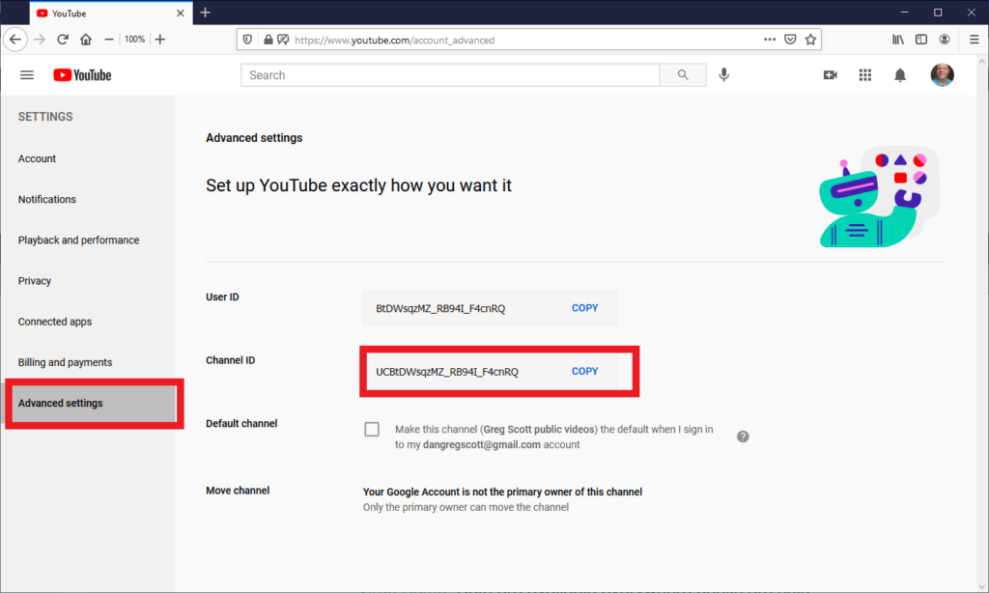The image size is (989, 593).
Task: Click the page vertical scrollbar
Action: click(x=981, y=323)
